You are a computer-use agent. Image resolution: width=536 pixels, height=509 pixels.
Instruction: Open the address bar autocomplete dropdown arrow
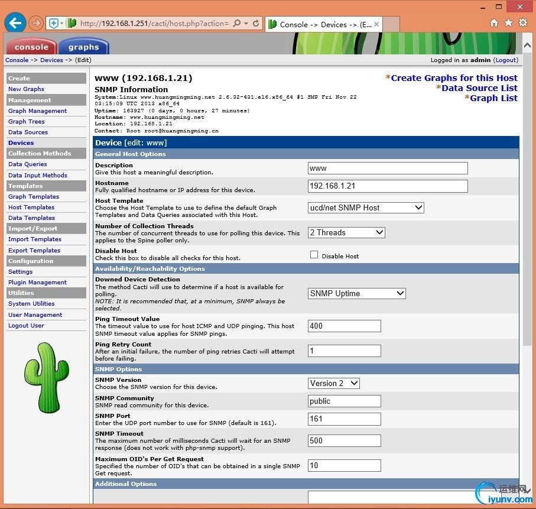tap(246, 23)
